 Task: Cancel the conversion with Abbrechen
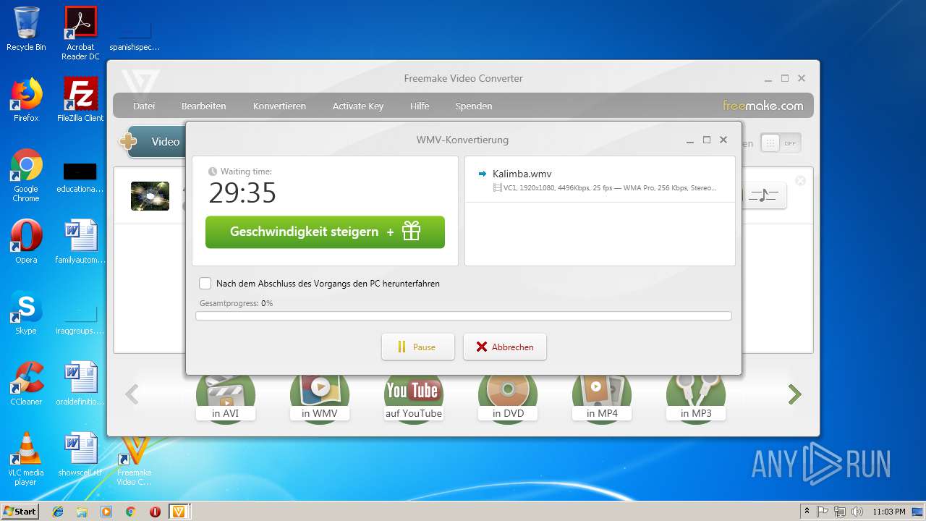tap(505, 347)
